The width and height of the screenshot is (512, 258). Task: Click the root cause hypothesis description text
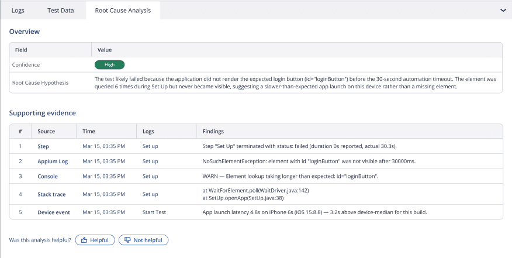(295, 82)
